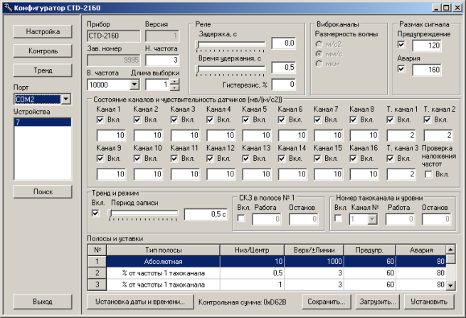The image size is (466, 318).
Task: Select device 7 in Устройства list
Action: [43, 122]
